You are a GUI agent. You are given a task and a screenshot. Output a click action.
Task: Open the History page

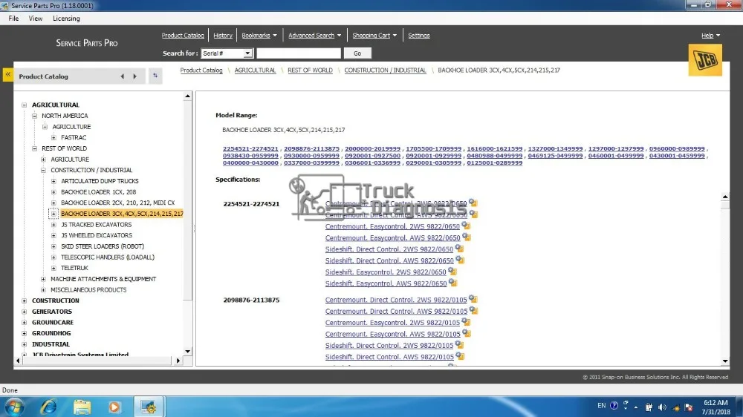coord(223,36)
